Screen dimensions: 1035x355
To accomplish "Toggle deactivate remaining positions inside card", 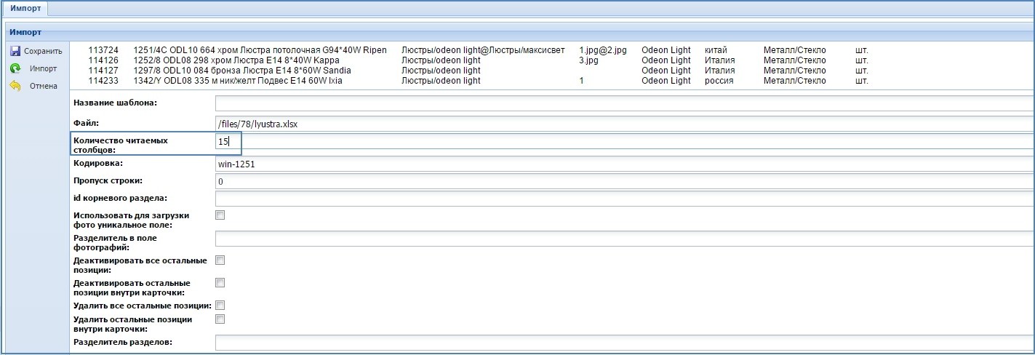I will pos(220,282).
